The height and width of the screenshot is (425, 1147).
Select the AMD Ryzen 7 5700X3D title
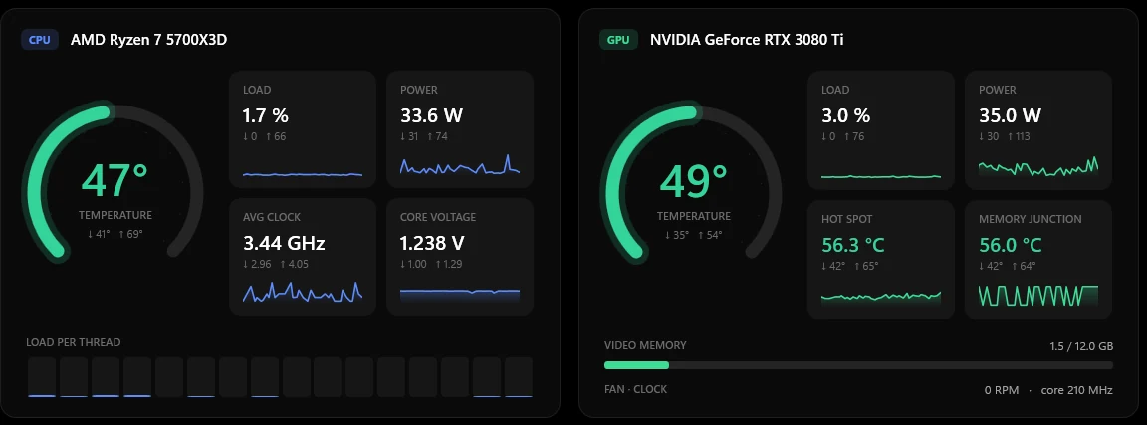click(x=148, y=40)
